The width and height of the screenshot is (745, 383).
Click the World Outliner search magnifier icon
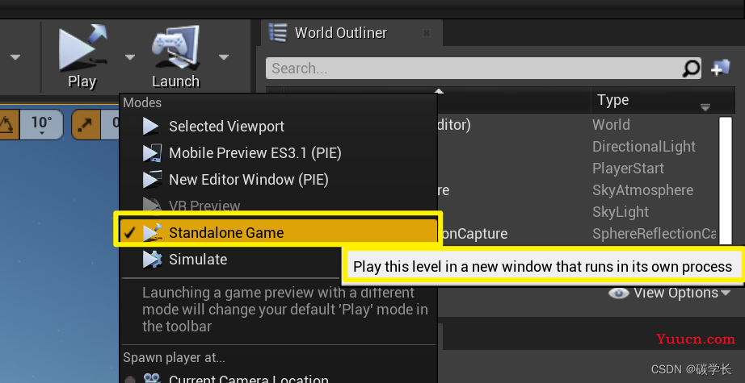[x=692, y=69]
